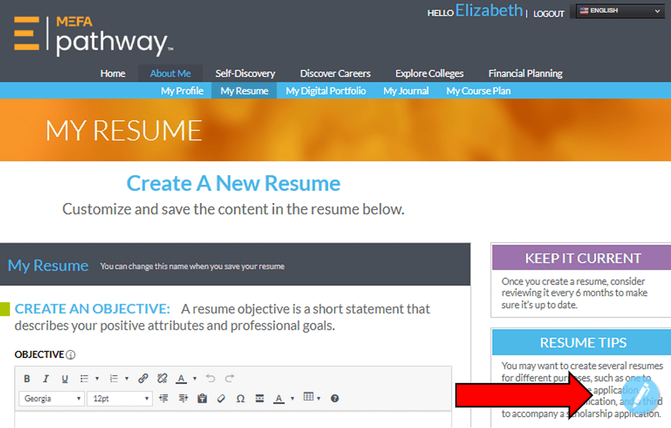The width and height of the screenshot is (671, 428).
Task: Go to the Financial Planning page
Action: [525, 73]
